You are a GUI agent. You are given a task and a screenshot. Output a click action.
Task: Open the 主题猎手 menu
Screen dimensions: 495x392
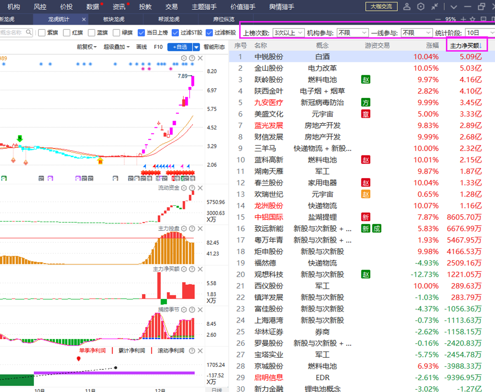click(x=204, y=7)
